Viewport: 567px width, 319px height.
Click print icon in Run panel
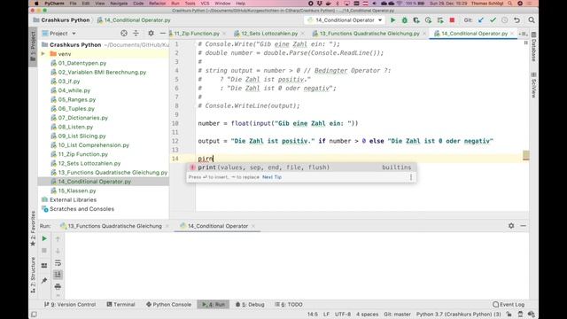[58, 287]
